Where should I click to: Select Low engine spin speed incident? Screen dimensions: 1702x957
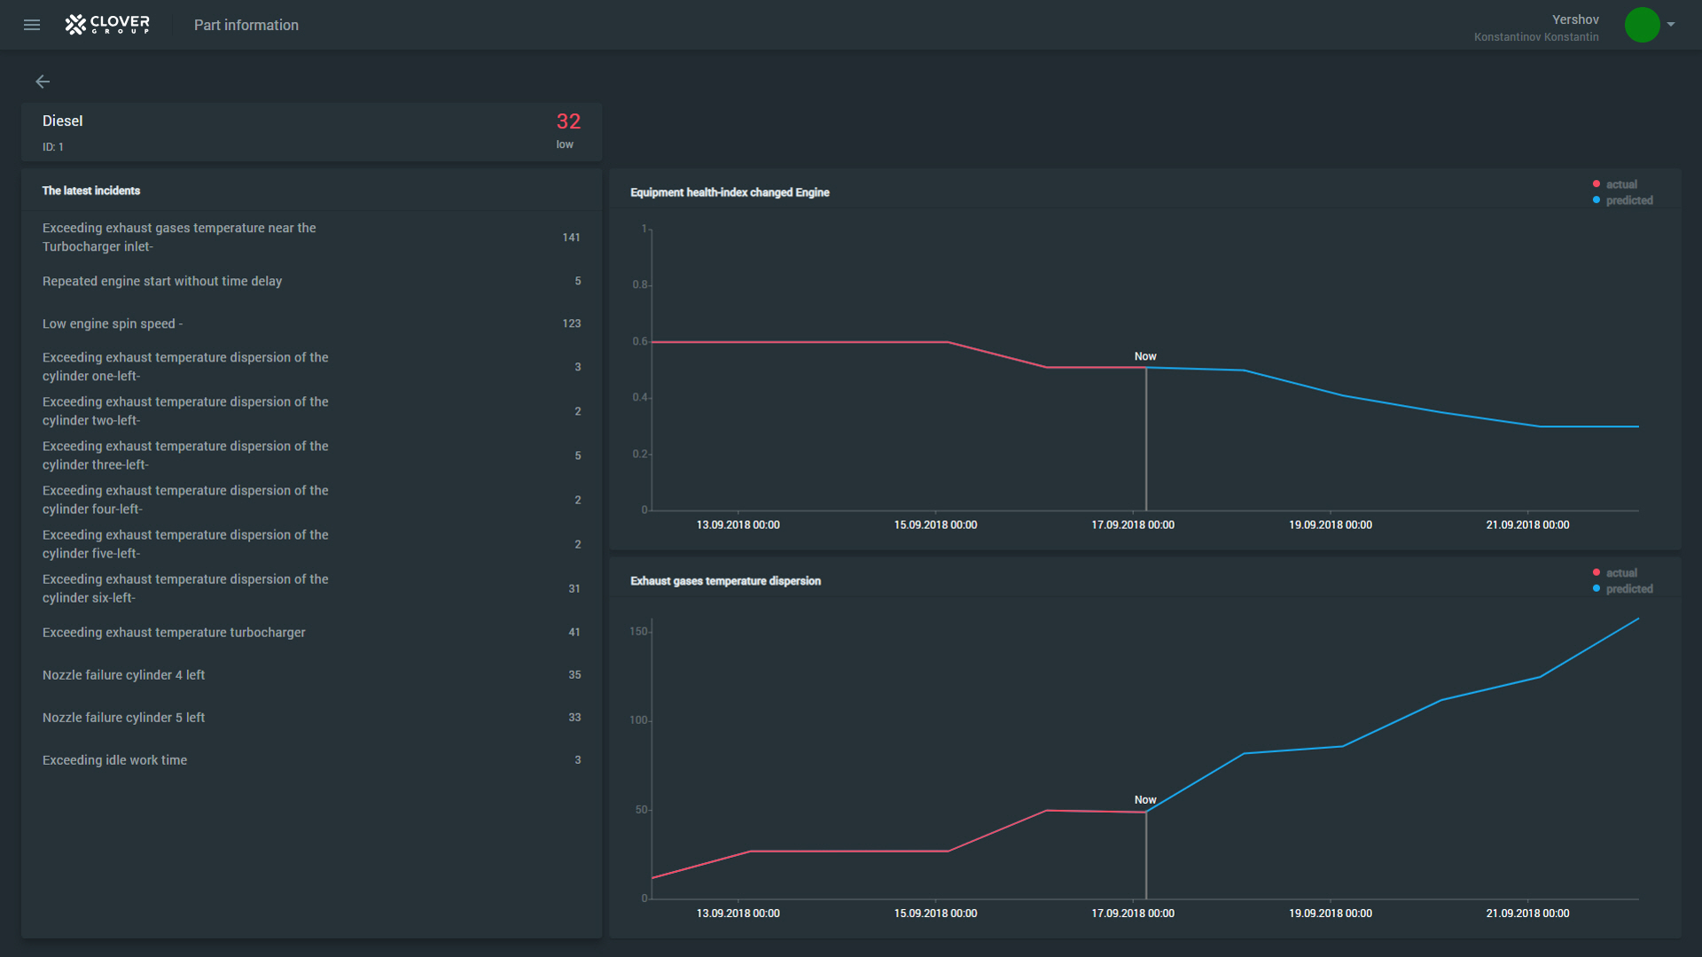[113, 323]
